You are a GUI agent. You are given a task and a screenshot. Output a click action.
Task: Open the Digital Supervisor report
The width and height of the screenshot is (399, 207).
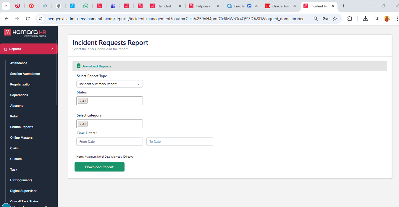pos(23,191)
